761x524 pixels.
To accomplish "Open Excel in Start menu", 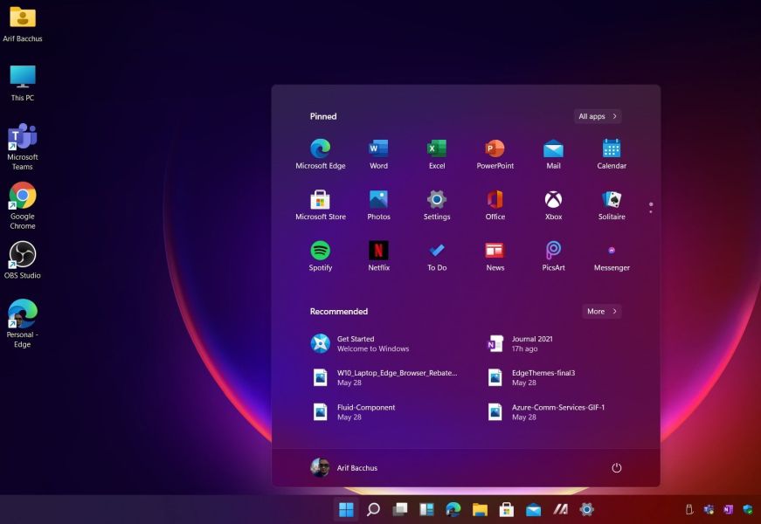I will click(437, 154).
